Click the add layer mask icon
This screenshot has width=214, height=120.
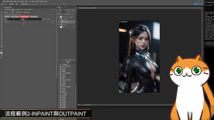(x=66, y=60)
